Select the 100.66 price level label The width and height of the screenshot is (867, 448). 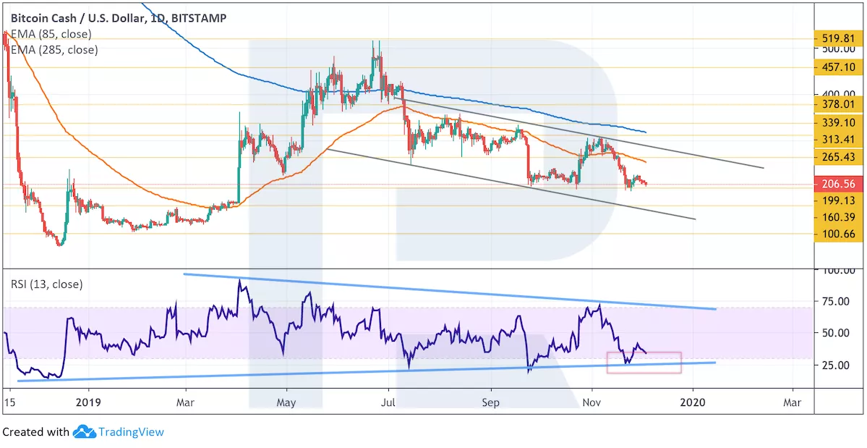pyautogui.click(x=839, y=234)
